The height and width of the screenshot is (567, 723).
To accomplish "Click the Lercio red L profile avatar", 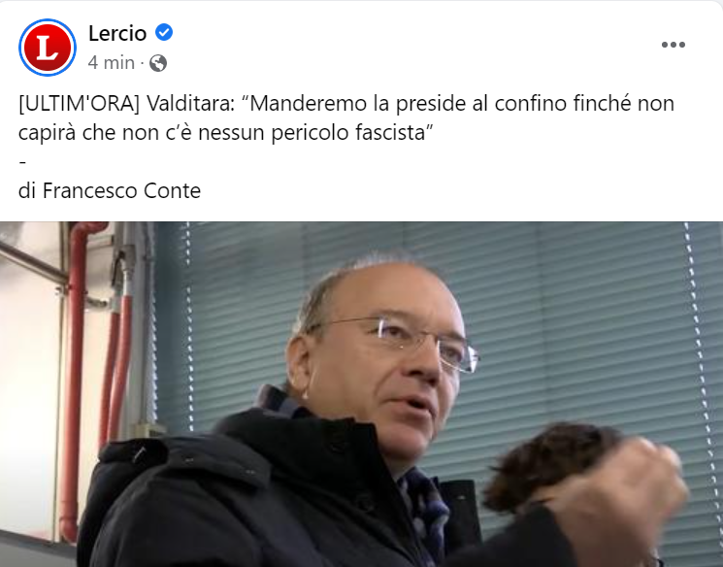I will 48,48.
